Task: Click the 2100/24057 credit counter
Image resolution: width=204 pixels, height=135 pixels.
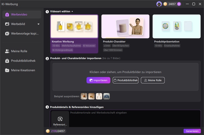Action: (x=56, y=131)
